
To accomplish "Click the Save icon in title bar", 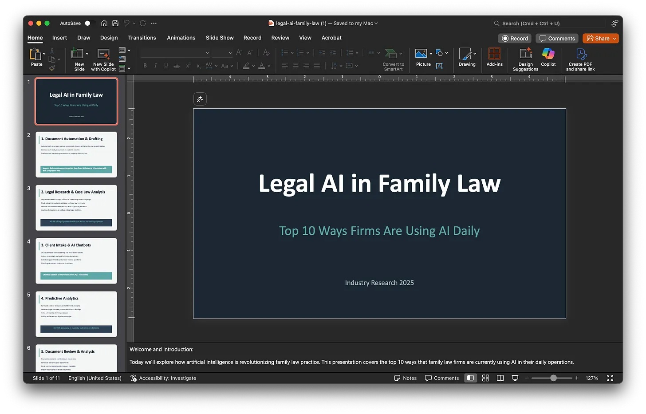I will [115, 23].
